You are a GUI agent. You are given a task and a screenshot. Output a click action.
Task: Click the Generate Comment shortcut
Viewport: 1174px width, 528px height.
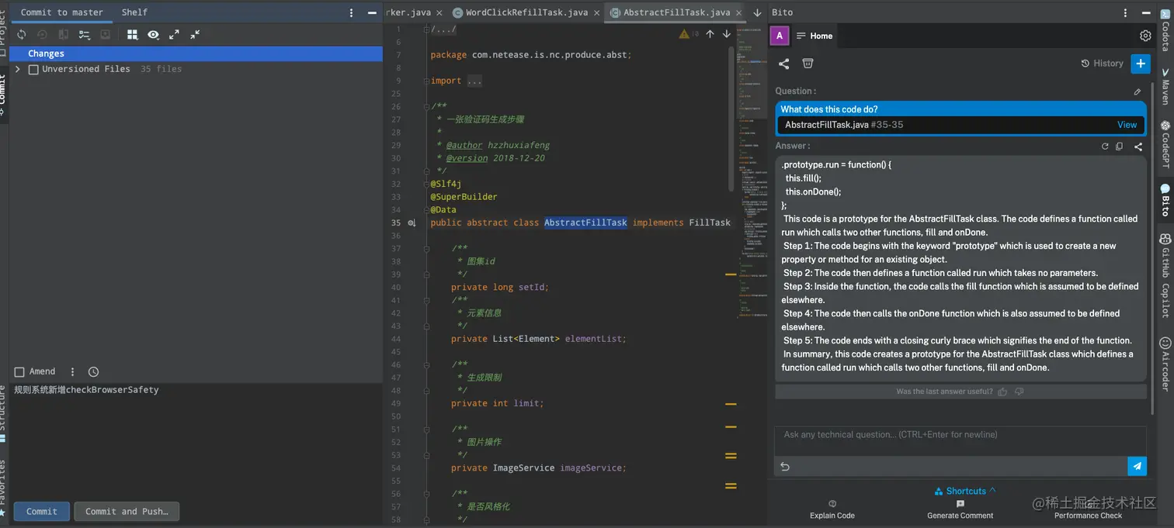coord(960,509)
